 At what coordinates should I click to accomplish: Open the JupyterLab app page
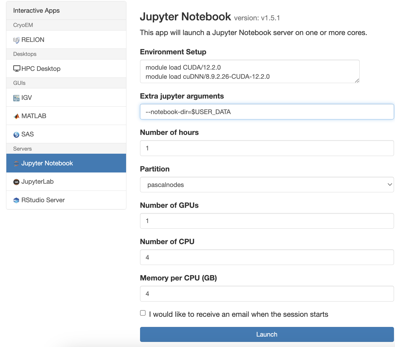[x=37, y=182]
